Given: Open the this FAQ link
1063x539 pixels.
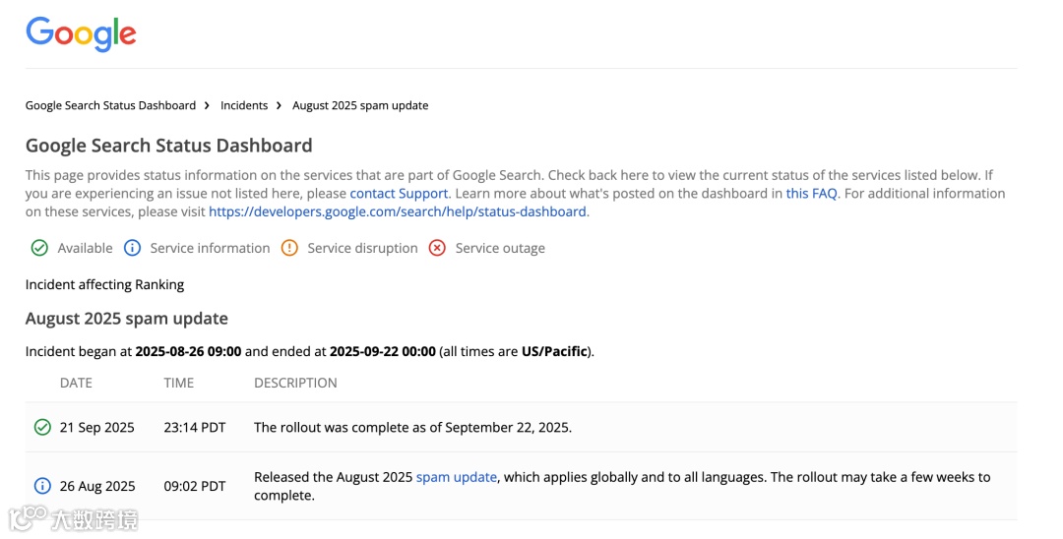Looking at the screenshot, I should [811, 194].
